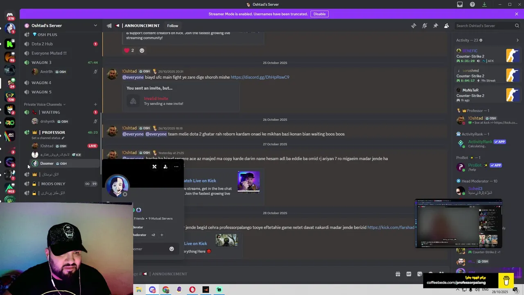Disable Streamer Mode button
Viewport: 524px width, 295px height.
319,14
